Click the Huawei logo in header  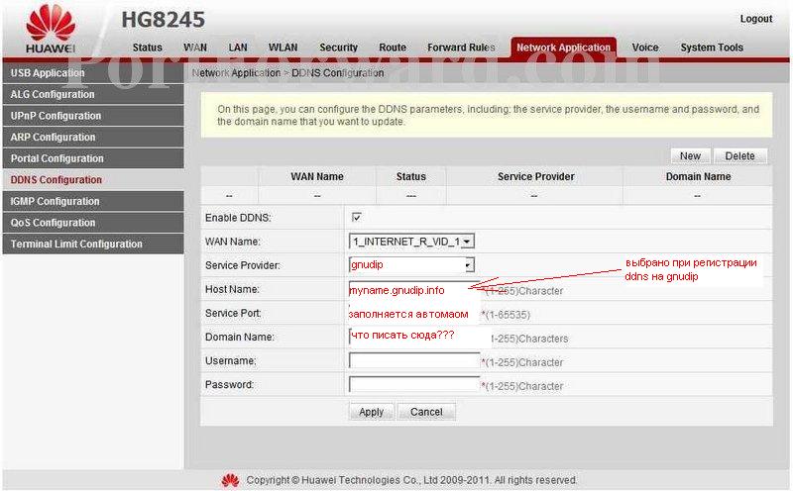[x=51, y=30]
